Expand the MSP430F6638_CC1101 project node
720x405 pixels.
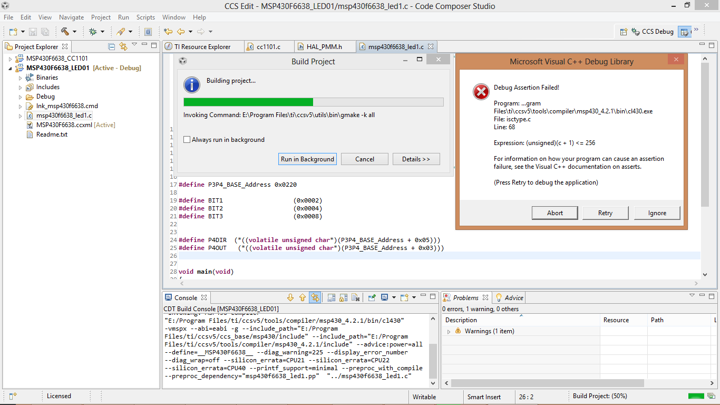tap(10, 59)
